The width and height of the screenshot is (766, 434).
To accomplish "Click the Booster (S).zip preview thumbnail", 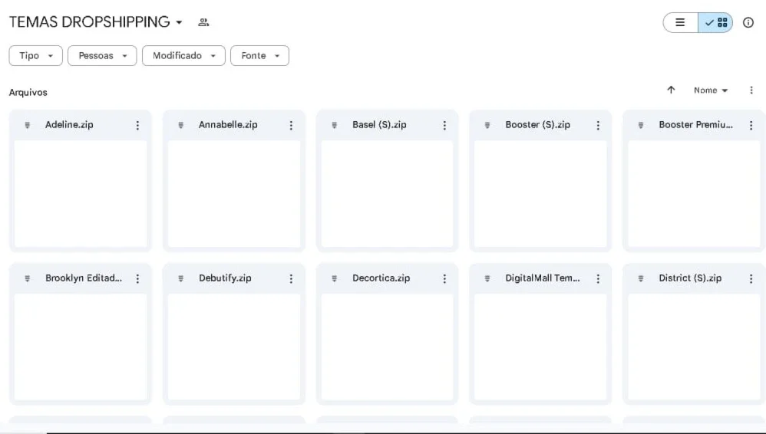I will point(540,194).
